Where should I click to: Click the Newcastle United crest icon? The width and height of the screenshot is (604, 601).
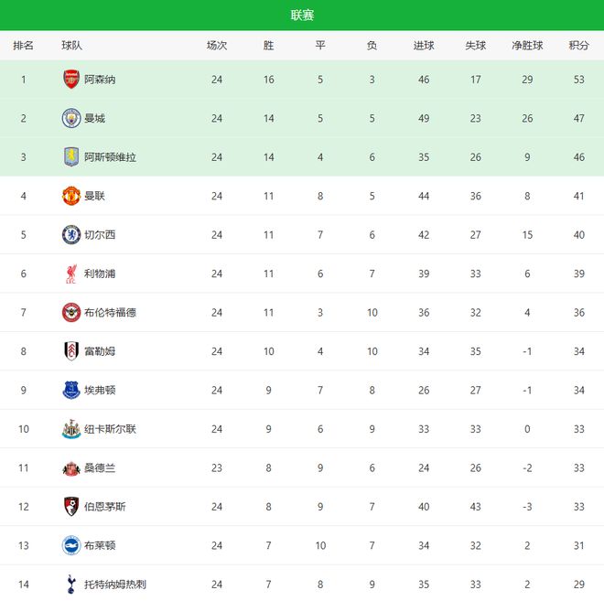[70, 429]
